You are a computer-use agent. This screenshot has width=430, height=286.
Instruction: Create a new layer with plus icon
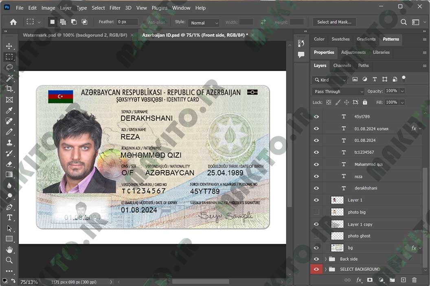pos(403,280)
